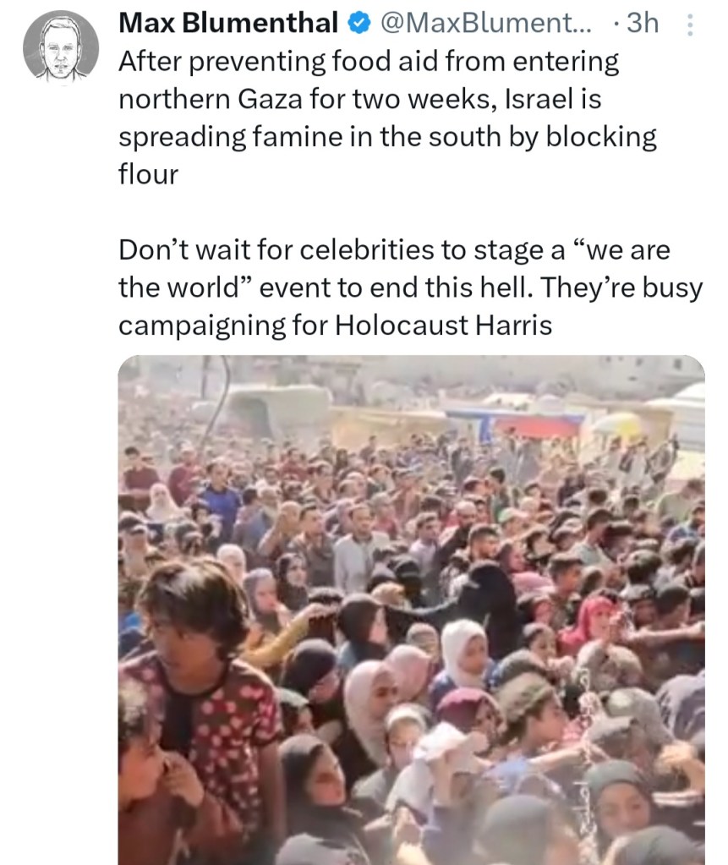The width and height of the screenshot is (728, 865).
Task: Click the line "spreading famine in the south by blocking"
Action: tap(387, 138)
